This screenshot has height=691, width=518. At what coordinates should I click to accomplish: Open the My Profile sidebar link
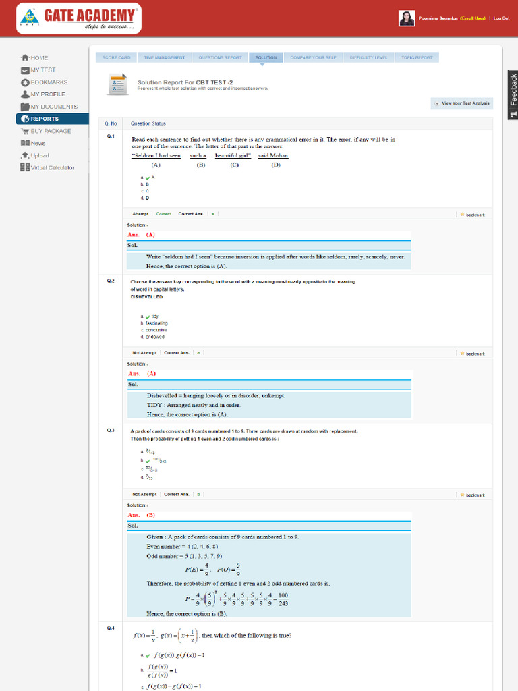48,94
